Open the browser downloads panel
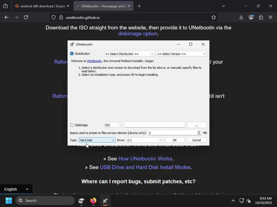Image resolution: width=277 pixels, height=207 pixels. click(x=241, y=17)
